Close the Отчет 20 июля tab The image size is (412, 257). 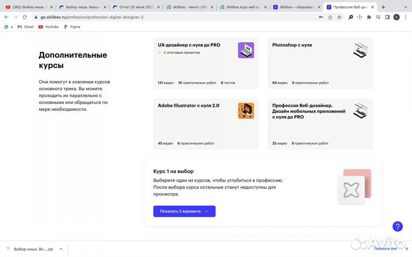coord(159,7)
